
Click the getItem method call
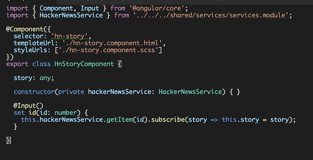pyautogui.click(x=119, y=120)
